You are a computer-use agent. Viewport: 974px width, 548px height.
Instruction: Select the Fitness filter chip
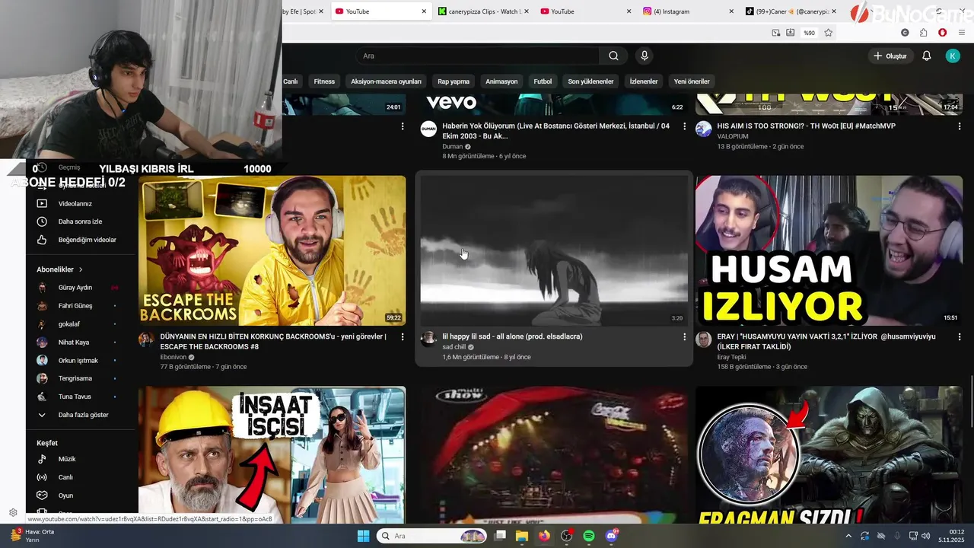point(324,81)
